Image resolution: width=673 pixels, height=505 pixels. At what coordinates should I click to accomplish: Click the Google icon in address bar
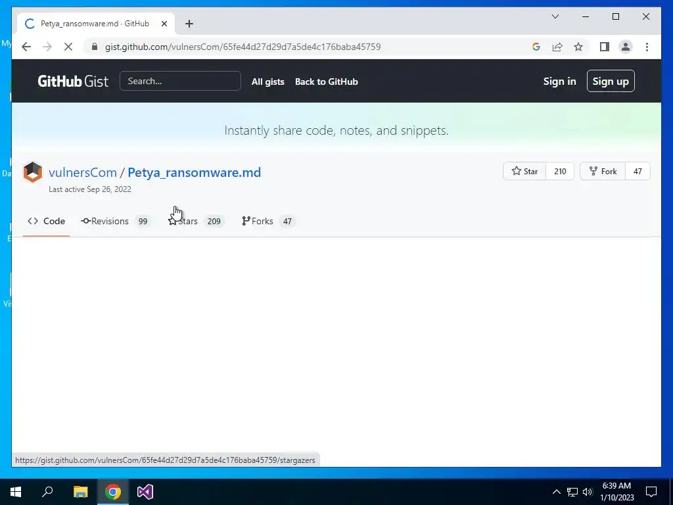click(536, 47)
